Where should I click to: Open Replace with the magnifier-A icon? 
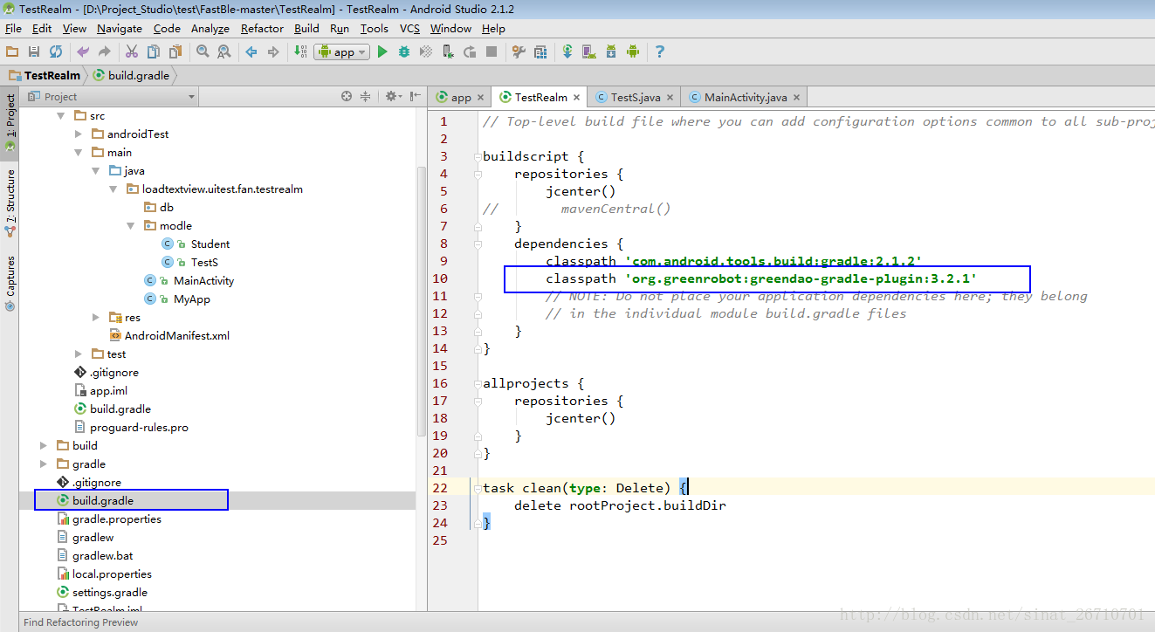pyautogui.click(x=224, y=52)
